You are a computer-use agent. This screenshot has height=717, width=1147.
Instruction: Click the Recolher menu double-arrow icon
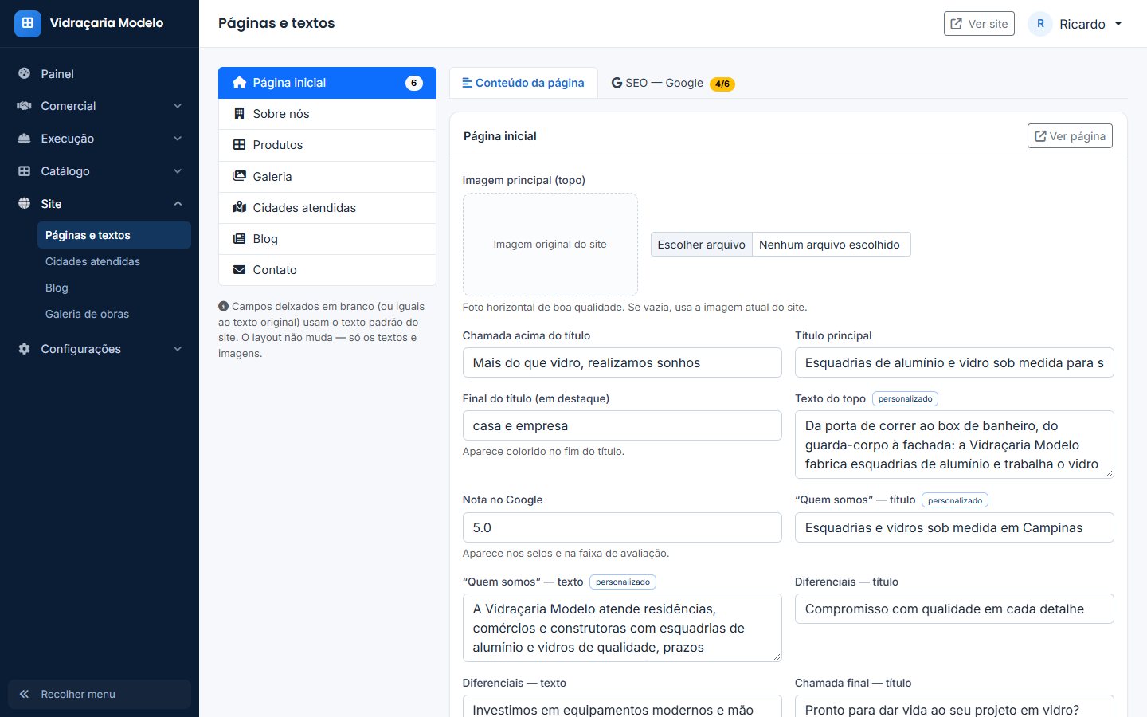pos(25,694)
